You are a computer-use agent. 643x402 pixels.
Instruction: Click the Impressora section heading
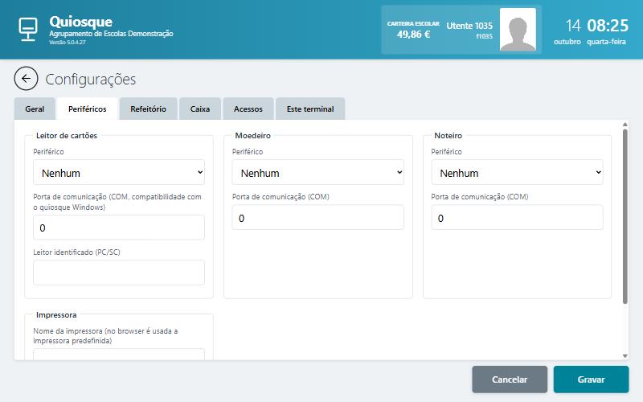[56, 315]
